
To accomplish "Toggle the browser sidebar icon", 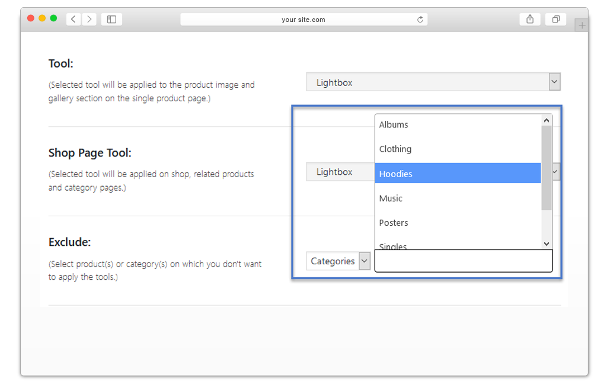I will coord(111,19).
